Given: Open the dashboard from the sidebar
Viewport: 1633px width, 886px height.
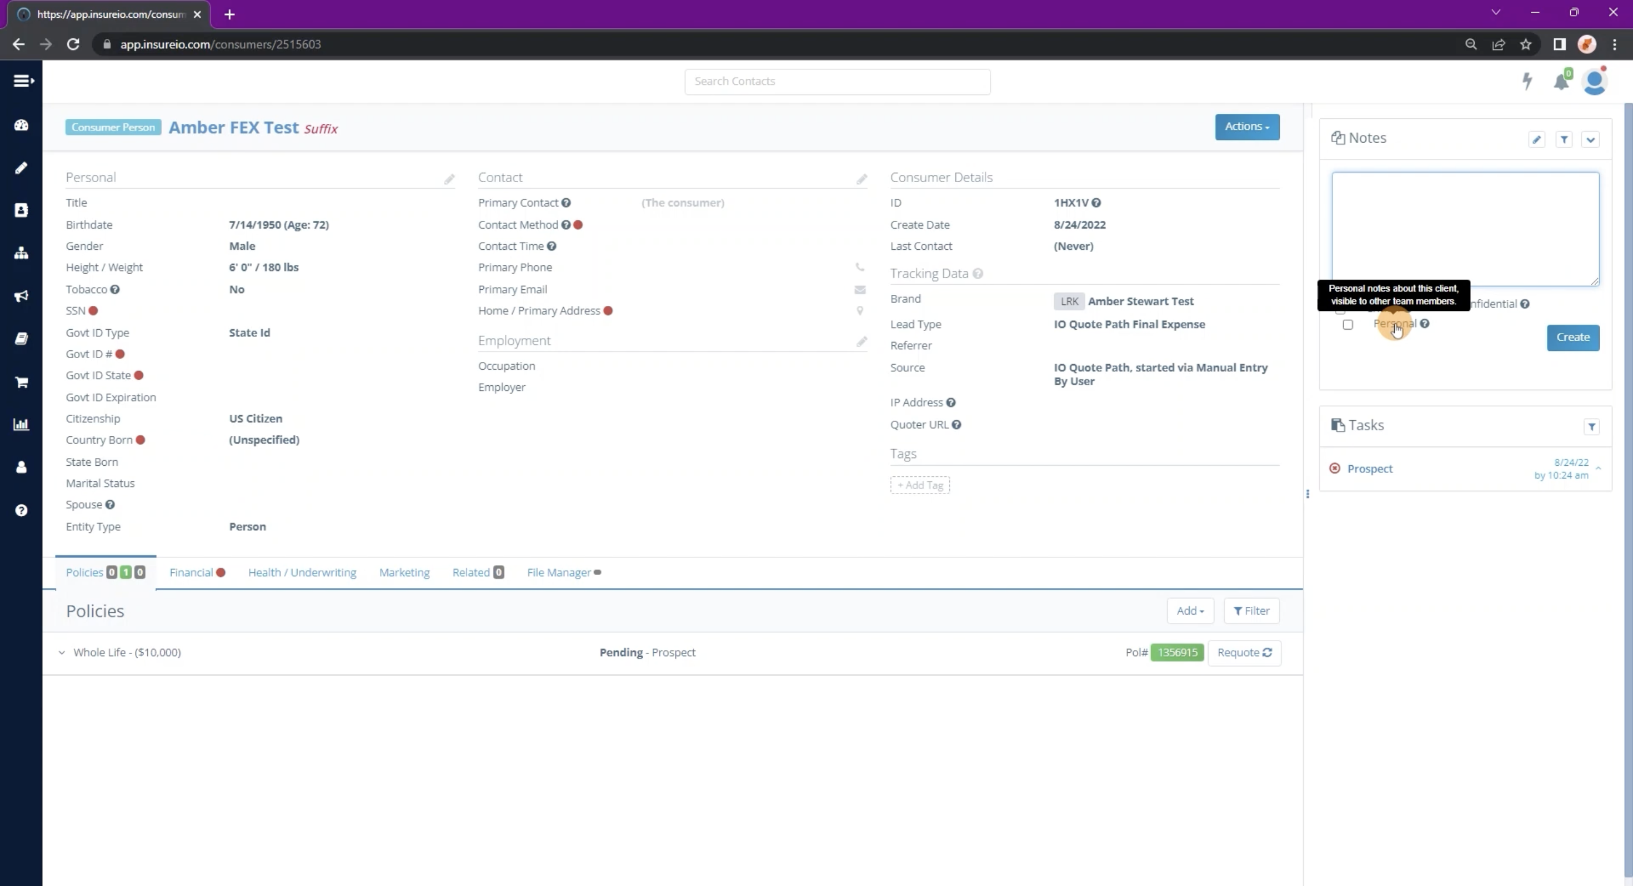Looking at the screenshot, I should (x=21, y=125).
